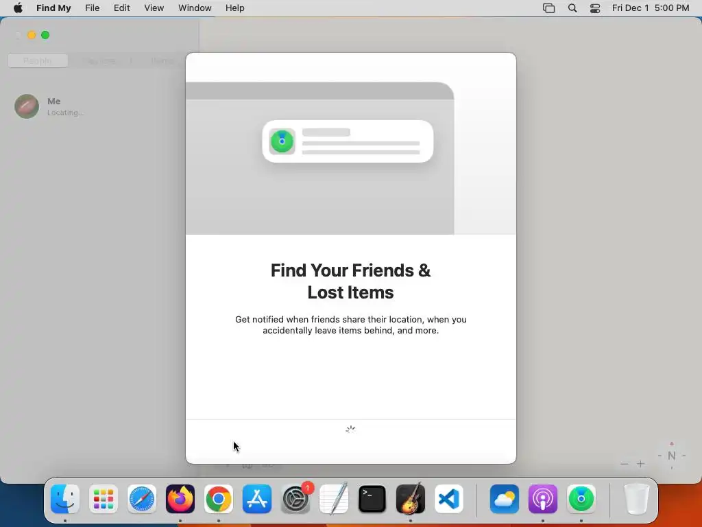Click the Find Your Friends & Lost Items heading
The image size is (702, 527).
350,281
